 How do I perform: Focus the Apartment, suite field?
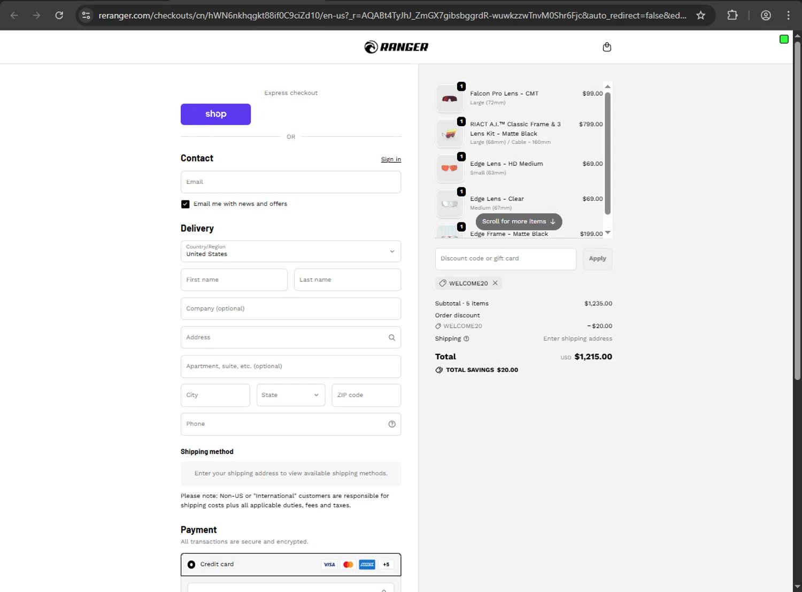pos(291,366)
